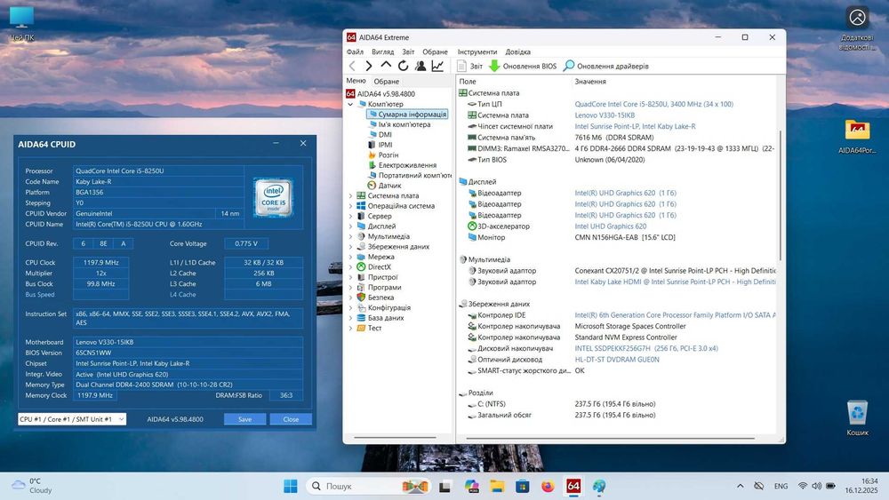Image resolution: width=889 pixels, height=500 pixels.
Task: Open the user icon in AIDA64 toolbar
Action: 420,67
